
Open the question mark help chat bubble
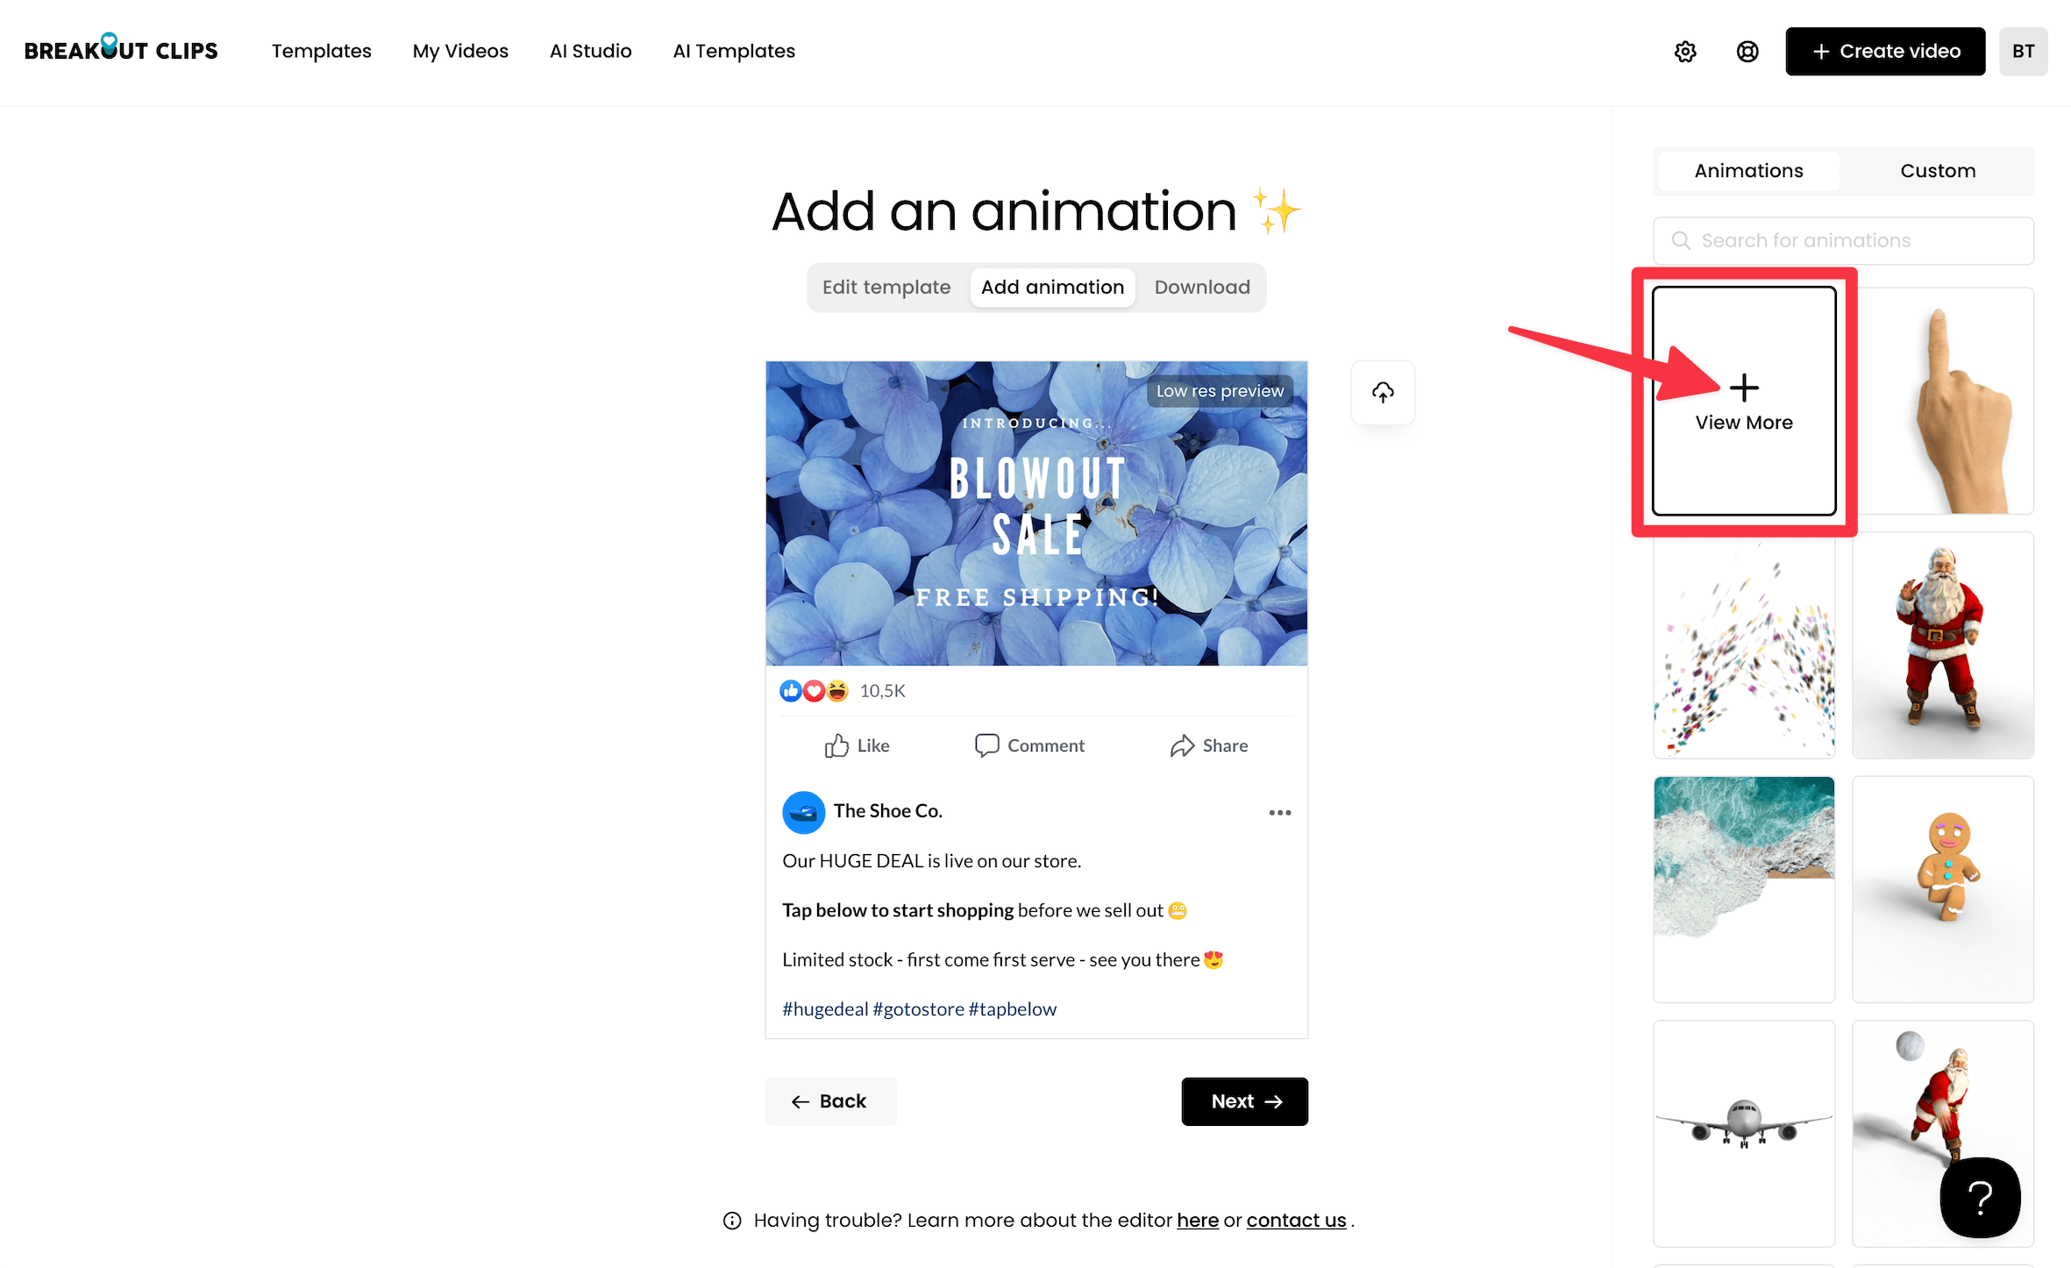coord(1979,1197)
